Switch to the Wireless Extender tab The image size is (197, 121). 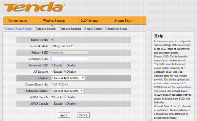[70, 29]
